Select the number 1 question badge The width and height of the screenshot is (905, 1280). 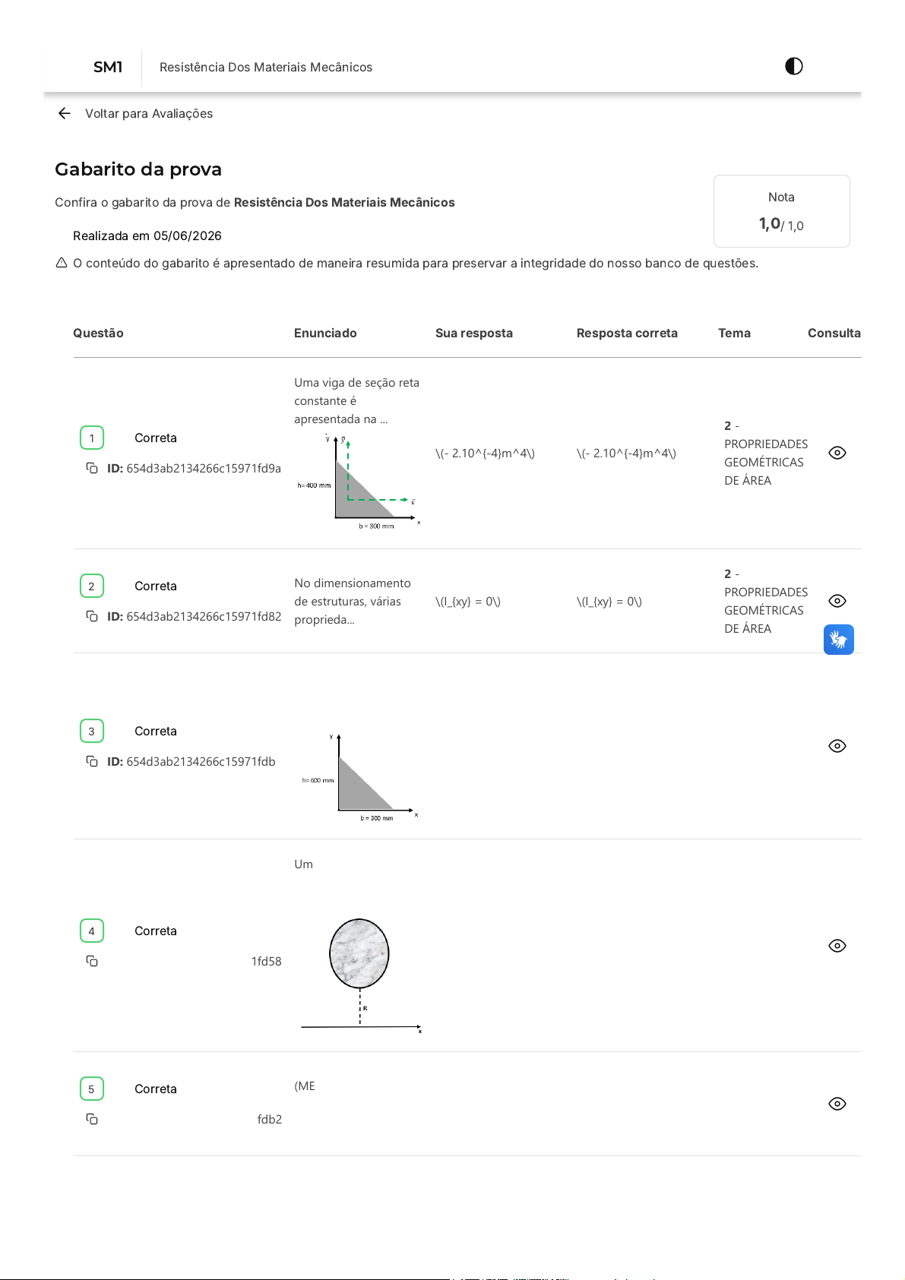(x=92, y=438)
